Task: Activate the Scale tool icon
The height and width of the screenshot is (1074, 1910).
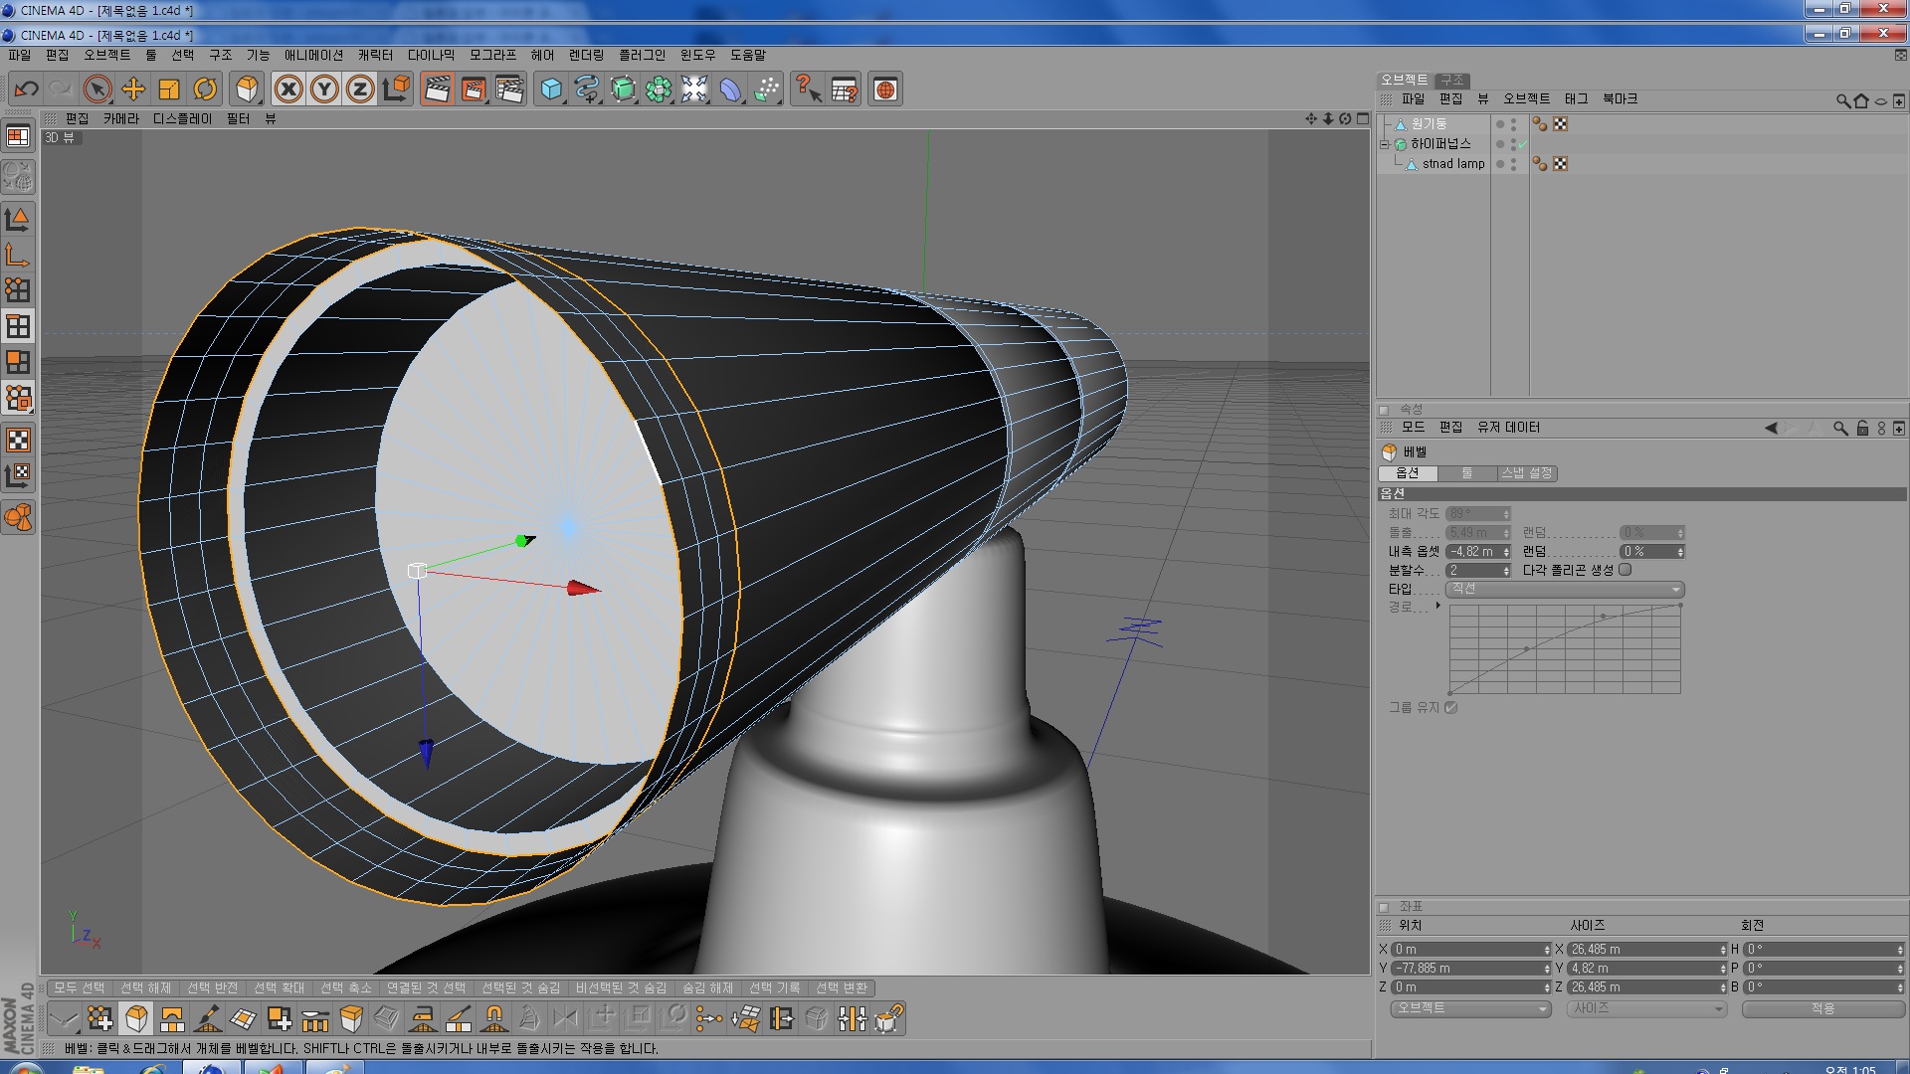Action: tap(169, 89)
